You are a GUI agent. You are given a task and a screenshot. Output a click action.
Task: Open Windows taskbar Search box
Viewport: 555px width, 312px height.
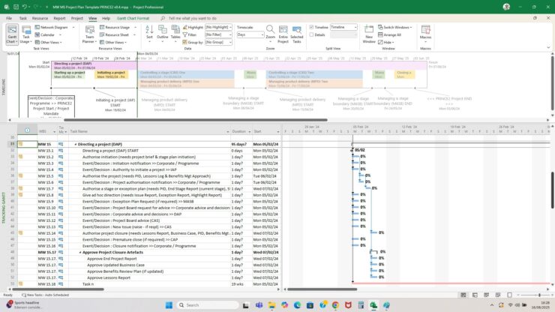click(x=199, y=305)
